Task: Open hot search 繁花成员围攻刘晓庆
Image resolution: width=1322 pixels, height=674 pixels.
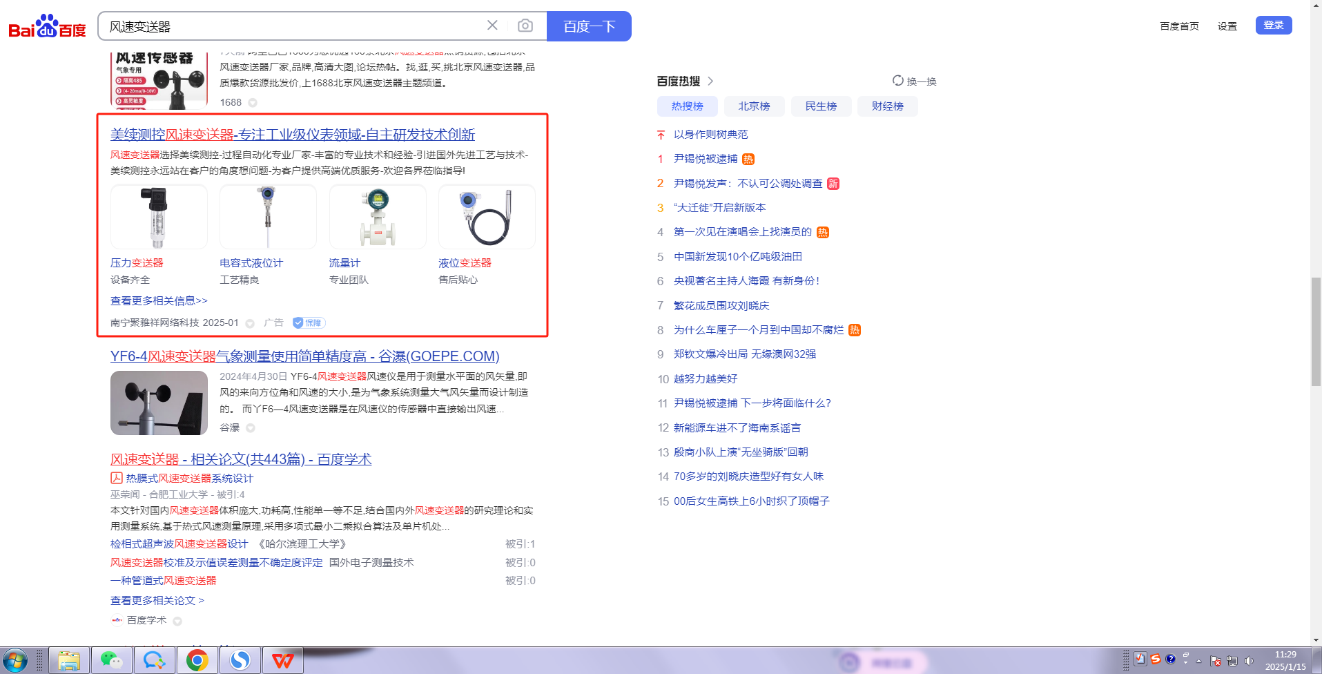Action: pos(721,306)
